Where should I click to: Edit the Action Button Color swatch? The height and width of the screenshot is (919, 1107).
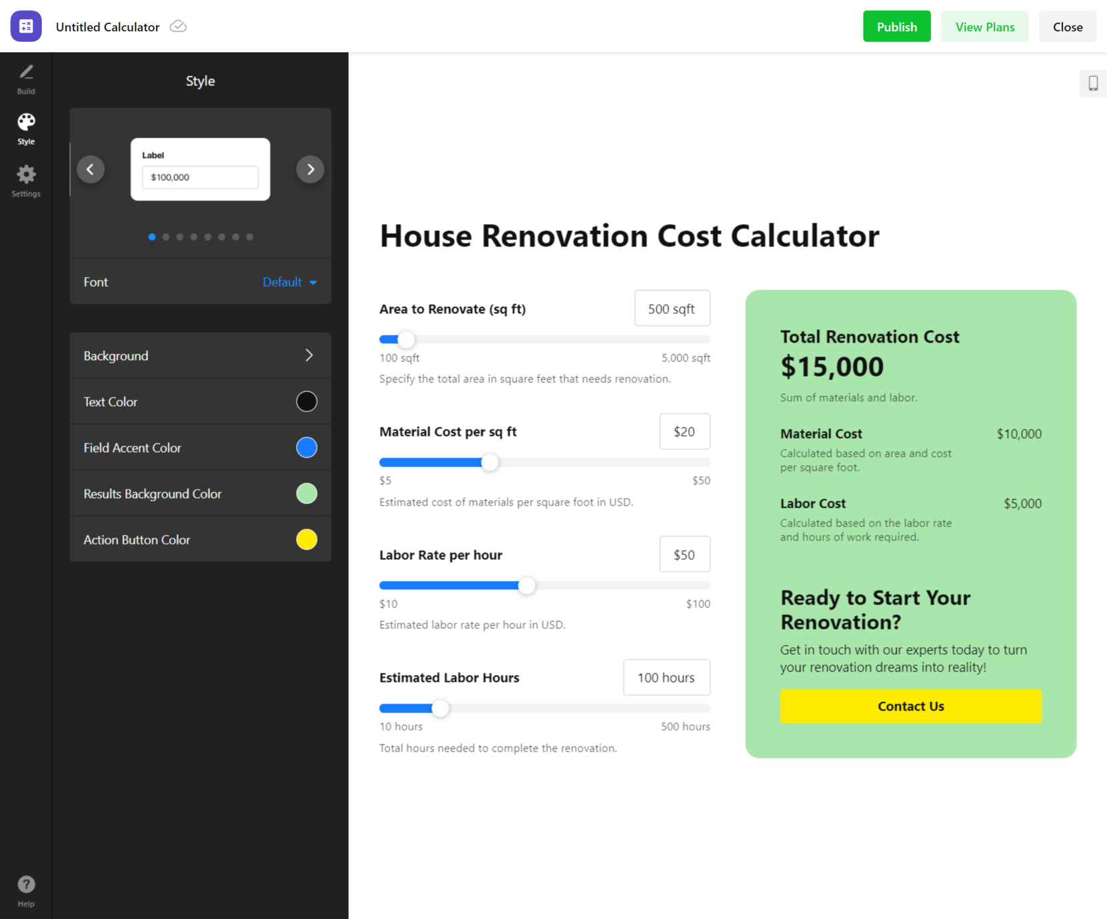pyautogui.click(x=306, y=539)
